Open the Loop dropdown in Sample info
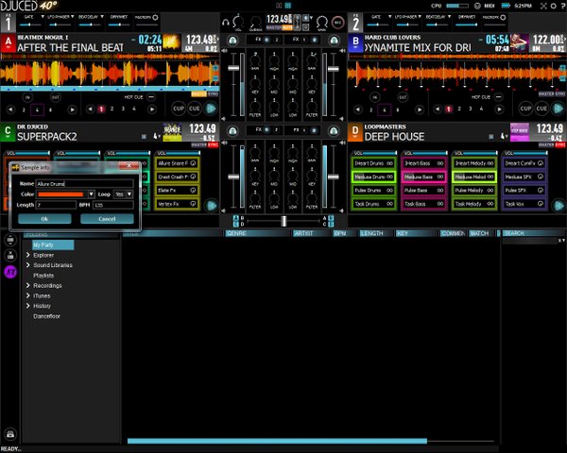Screen dimensions: 567x453 tap(126, 193)
